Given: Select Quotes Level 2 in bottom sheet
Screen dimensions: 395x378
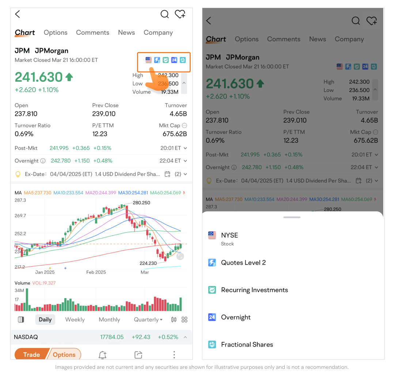Looking at the screenshot, I should point(243,263).
